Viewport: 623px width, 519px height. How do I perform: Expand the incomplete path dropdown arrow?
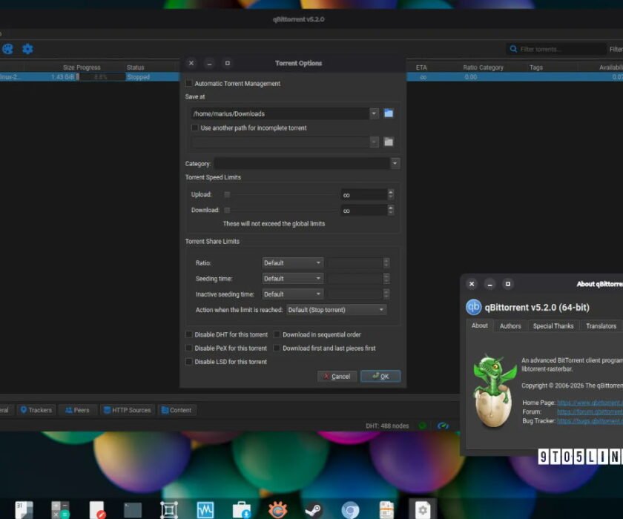pyautogui.click(x=374, y=142)
